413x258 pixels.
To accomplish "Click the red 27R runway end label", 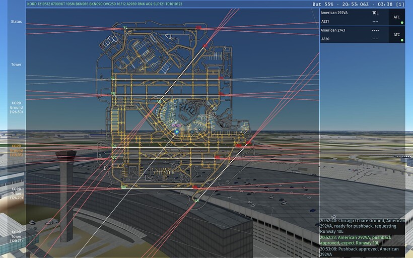I will click(198, 27).
